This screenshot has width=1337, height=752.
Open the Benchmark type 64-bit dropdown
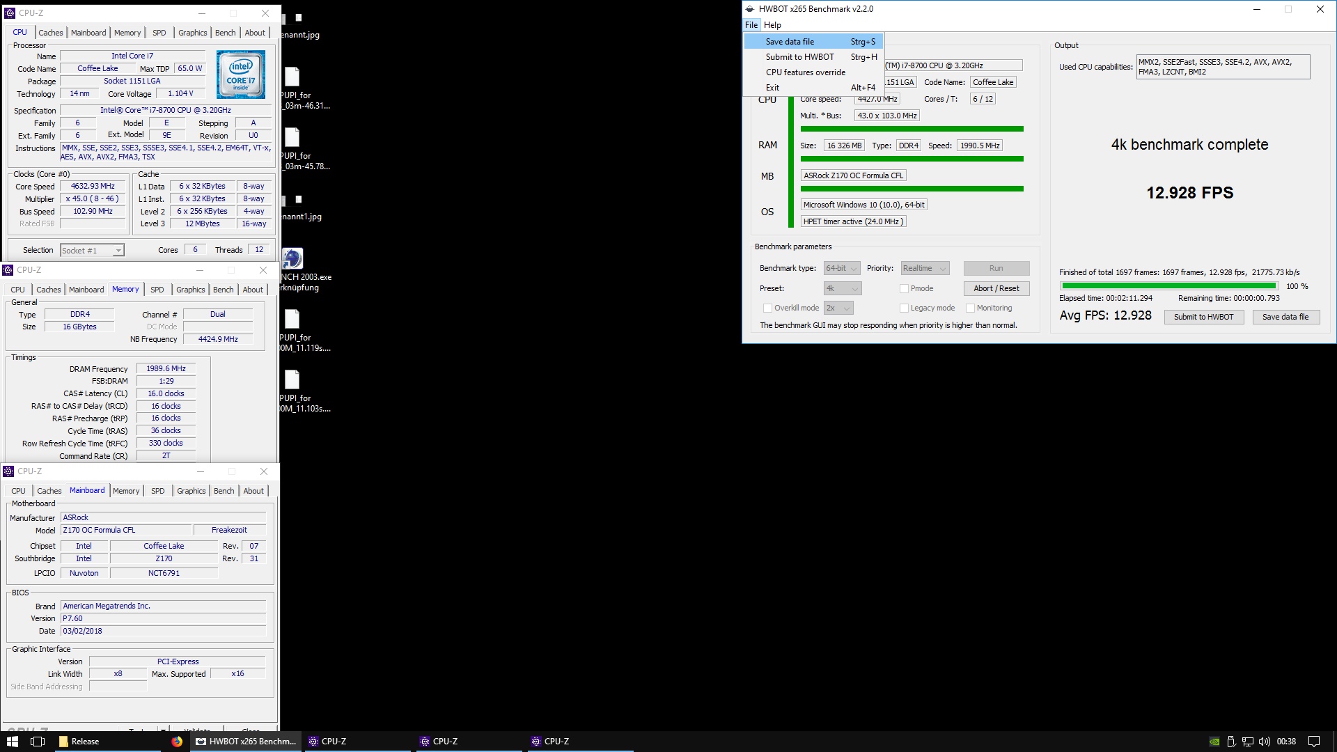(842, 268)
